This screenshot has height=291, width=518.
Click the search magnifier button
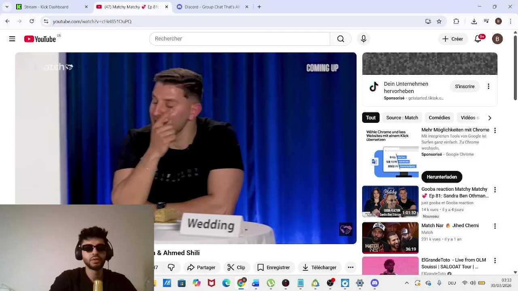(x=341, y=39)
